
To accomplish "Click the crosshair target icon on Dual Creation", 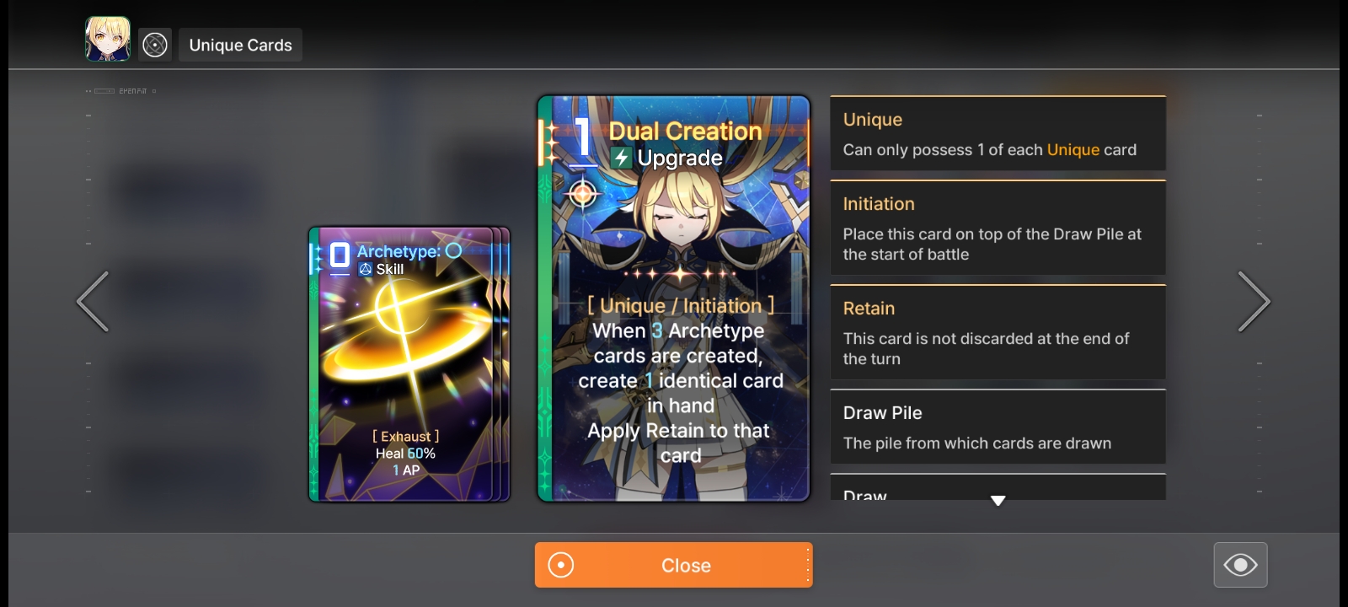I will click(x=582, y=194).
